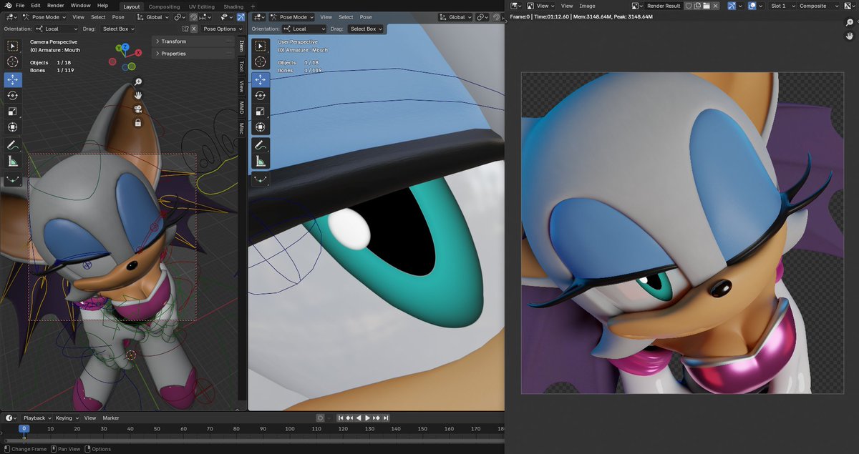
Task: Open Pose Mode dropdown in left viewport
Action: (44, 17)
